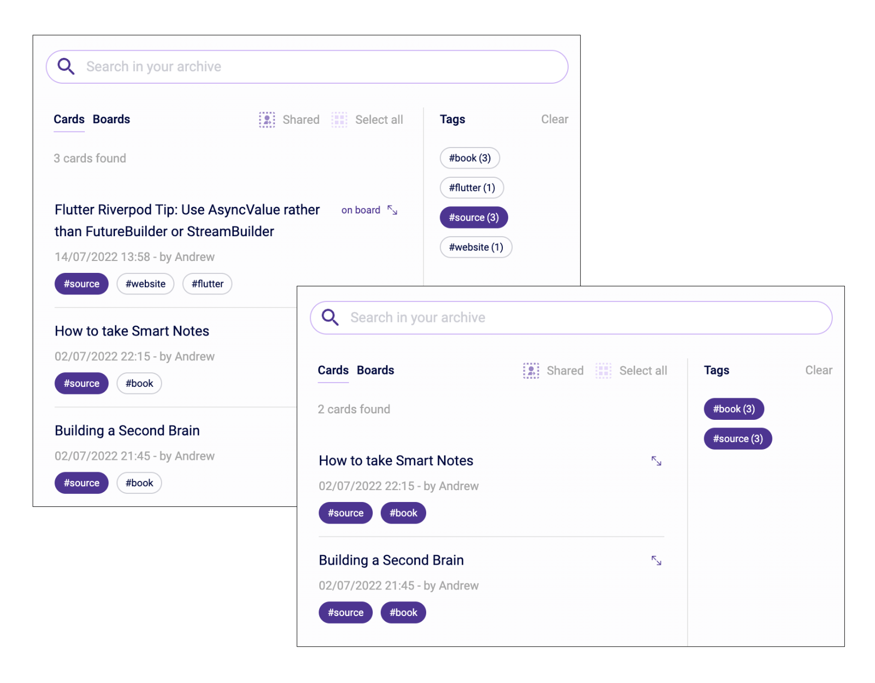Expand the Flutter Riverpod Tip card
The image size is (875, 683).
pyautogui.click(x=393, y=210)
